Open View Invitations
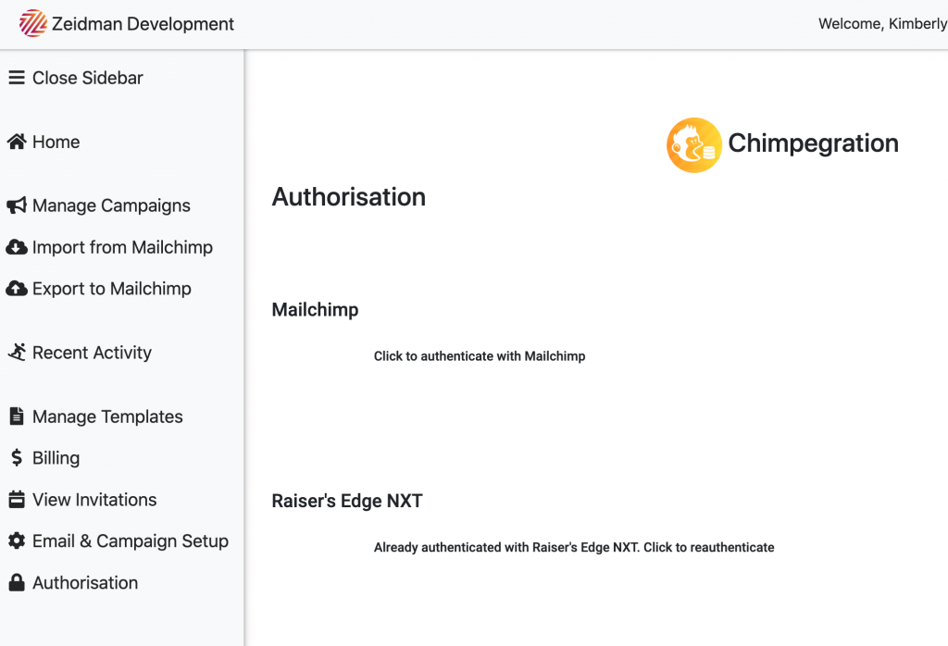948x646 pixels. pos(95,500)
